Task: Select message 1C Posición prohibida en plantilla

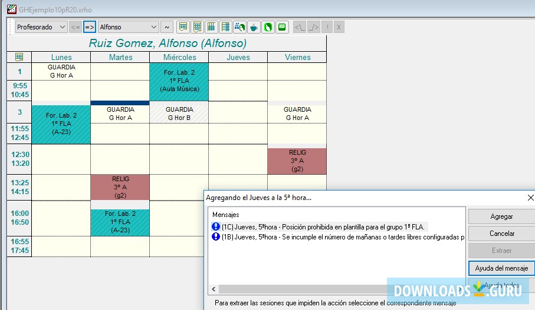Action: (323, 226)
